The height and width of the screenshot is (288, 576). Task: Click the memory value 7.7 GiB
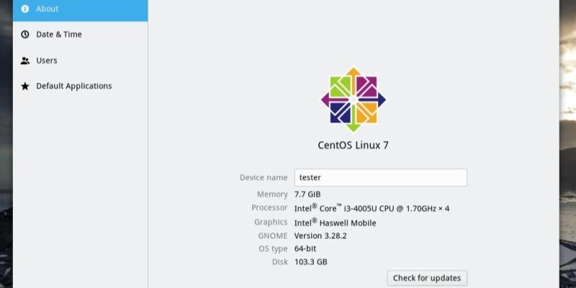(x=307, y=194)
